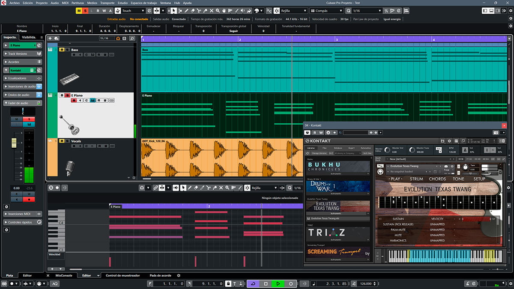Select the Draw pencil tool in top toolbar
This screenshot has height=289, width=514.
186,11
